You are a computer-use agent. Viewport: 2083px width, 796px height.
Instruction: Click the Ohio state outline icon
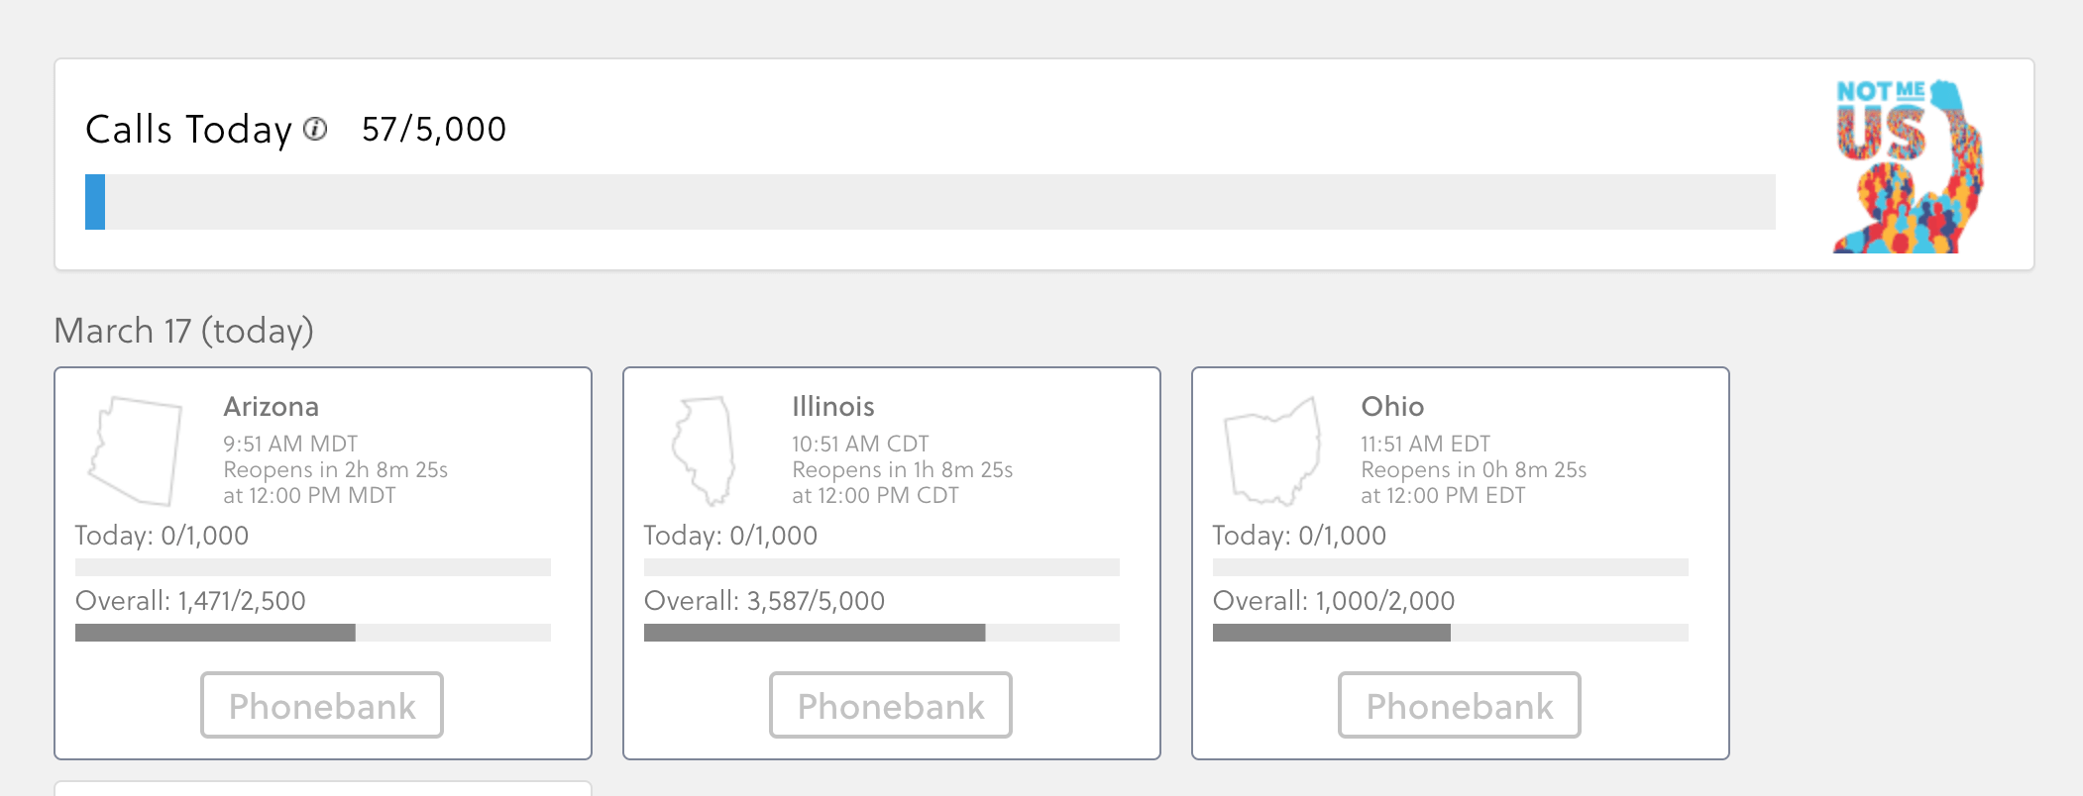click(1272, 451)
